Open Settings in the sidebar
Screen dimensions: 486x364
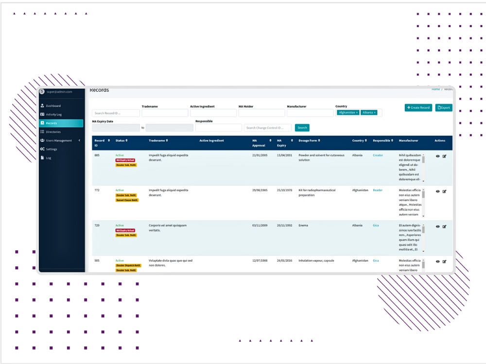[x=61, y=149]
